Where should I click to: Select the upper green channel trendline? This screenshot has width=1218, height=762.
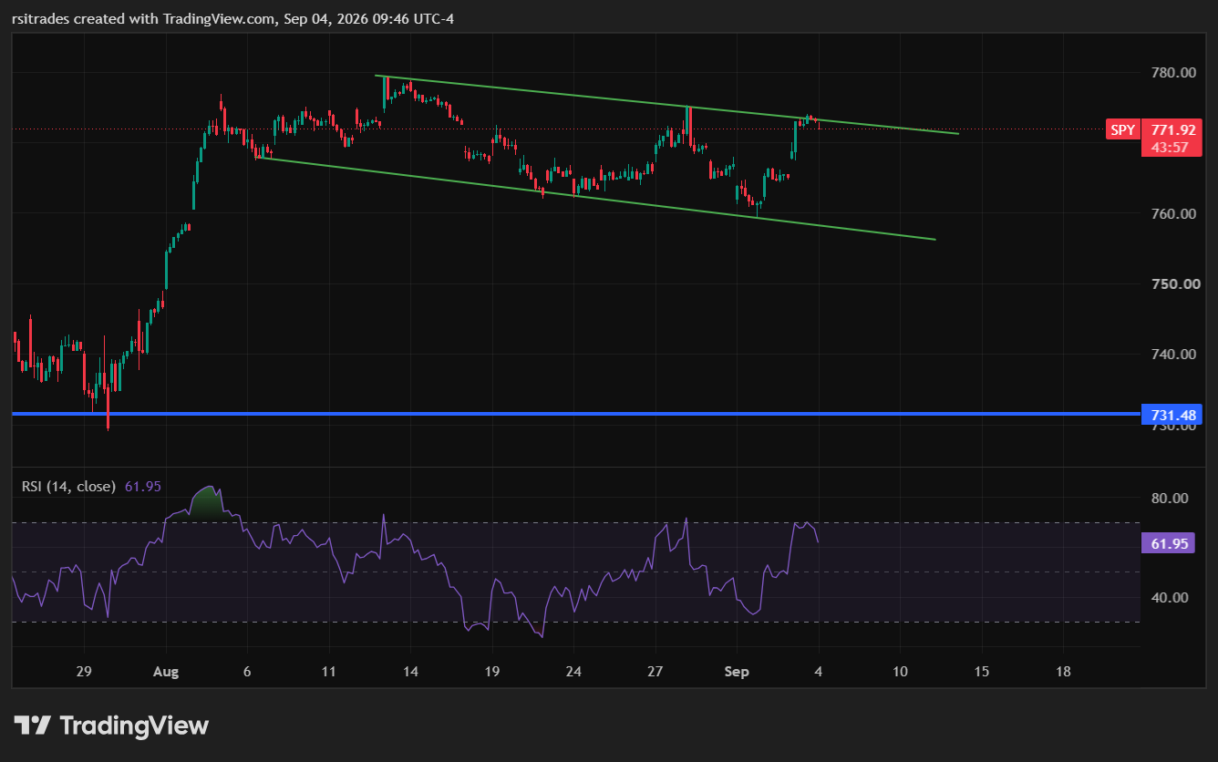(666, 105)
